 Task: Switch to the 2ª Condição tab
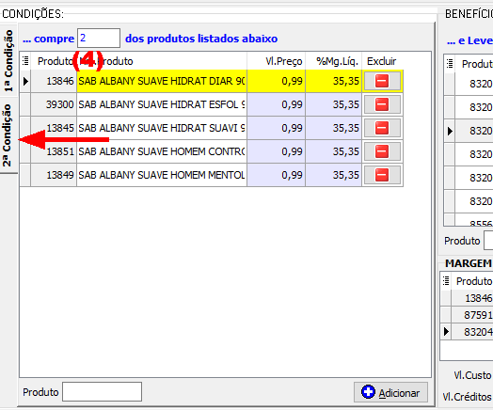pyautogui.click(x=8, y=135)
